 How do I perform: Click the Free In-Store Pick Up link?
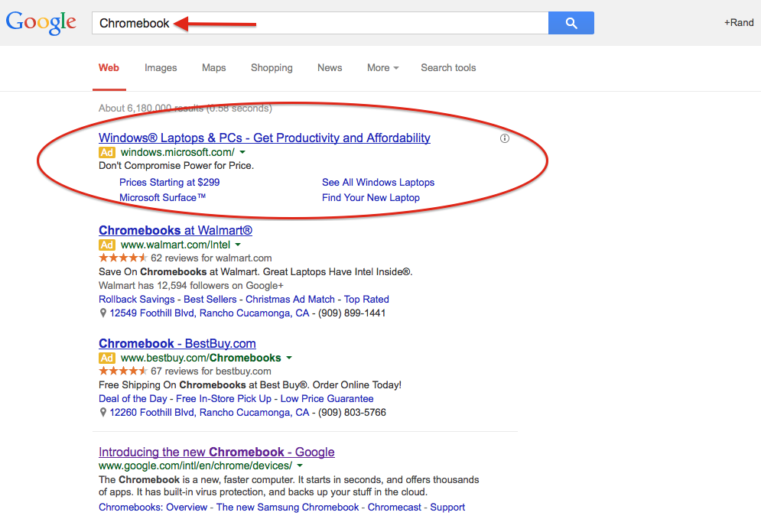pyautogui.click(x=224, y=399)
